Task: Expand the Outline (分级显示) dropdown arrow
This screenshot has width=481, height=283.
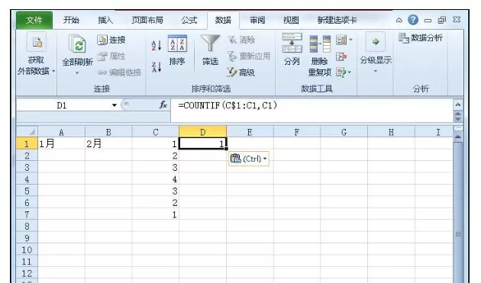Action: click(x=376, y=72)
